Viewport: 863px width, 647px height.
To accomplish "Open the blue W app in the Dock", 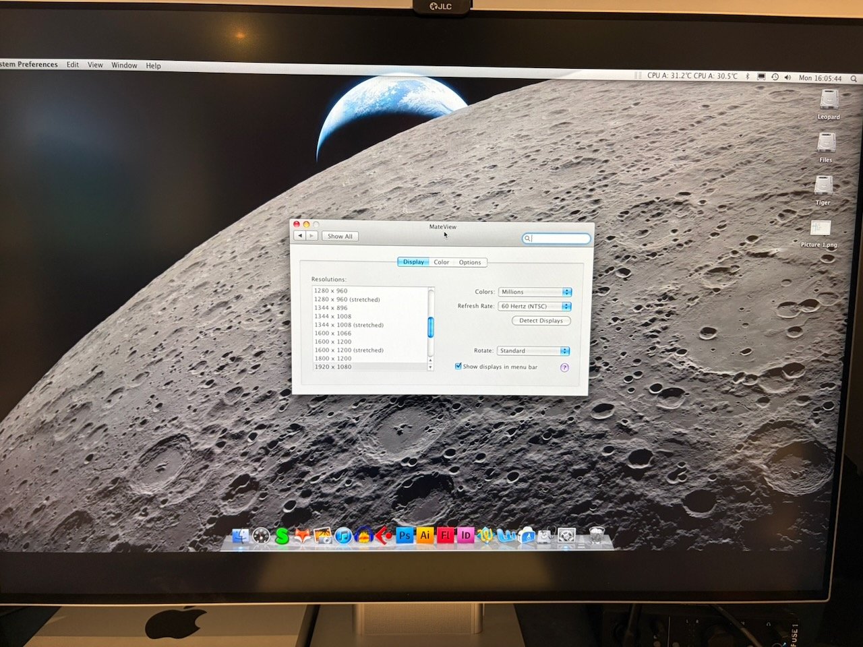I will coord(506,536).
